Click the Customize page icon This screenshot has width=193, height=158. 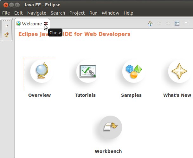[177, 23]
